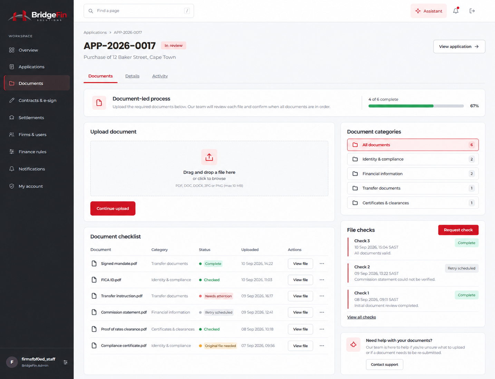This screenshot has height=379, width=495.
Task: Click the upload arrow icon in drop zone
Action: click(x=209, y=157)
